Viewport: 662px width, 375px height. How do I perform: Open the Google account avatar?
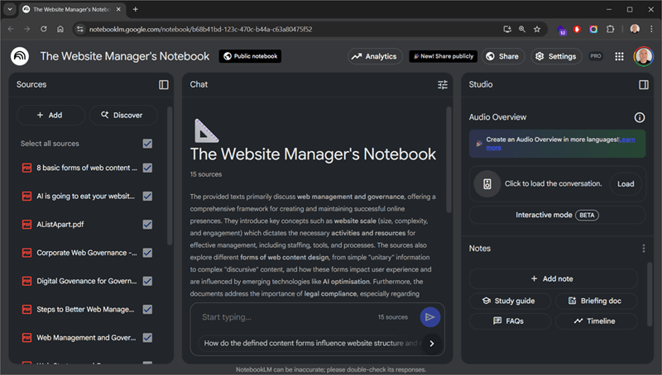point(644,56)
